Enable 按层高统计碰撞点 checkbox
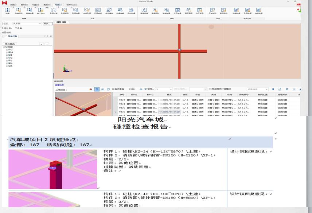Viewport: 312px width, 213px height. pos(210,89)
